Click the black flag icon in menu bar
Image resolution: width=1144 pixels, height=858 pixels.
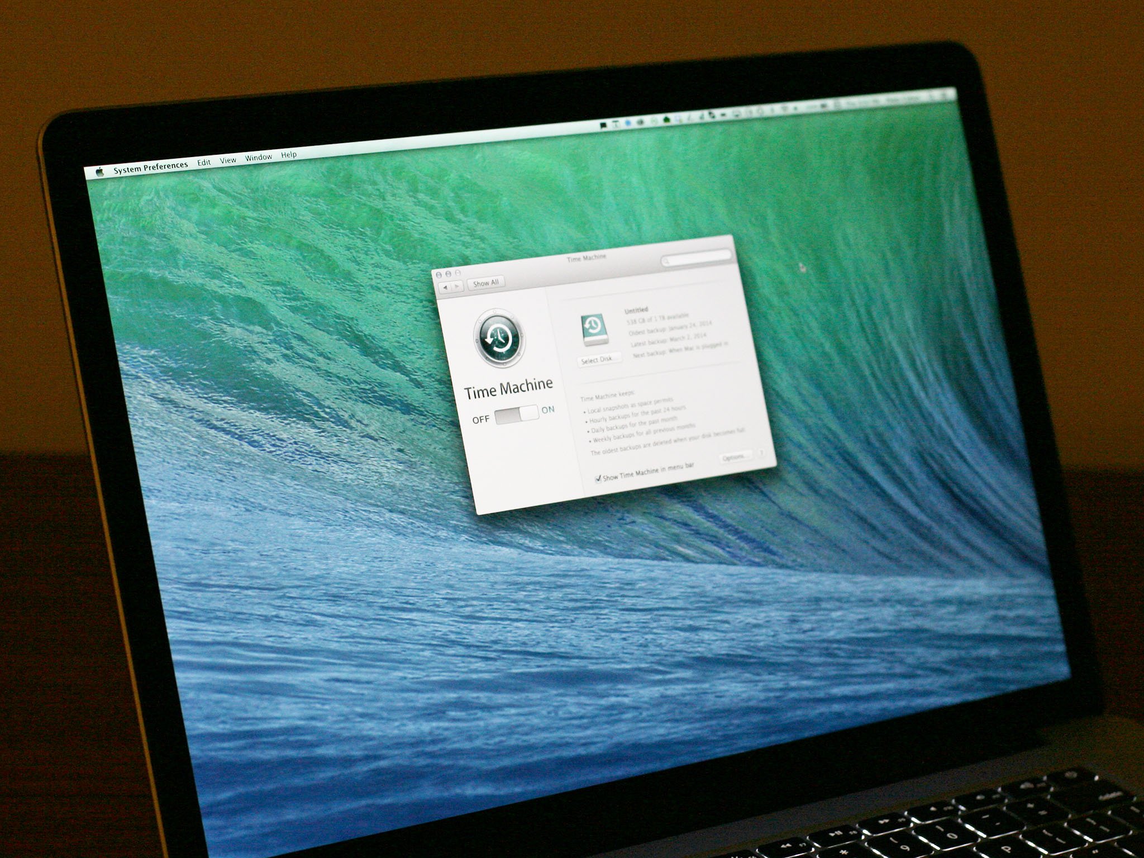tap(603, 126)
